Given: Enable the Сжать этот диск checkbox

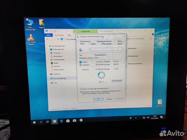Looking at the screenshot, I should click(81, 88).
